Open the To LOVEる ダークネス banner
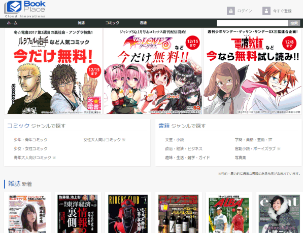303x233 pixels. [153, 71]
